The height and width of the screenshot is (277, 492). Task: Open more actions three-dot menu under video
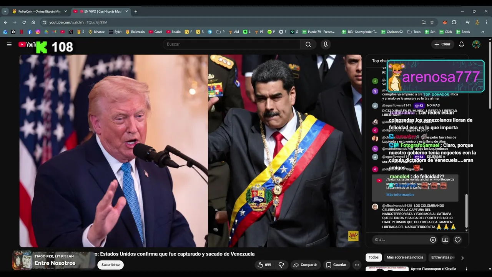point(357,265)
